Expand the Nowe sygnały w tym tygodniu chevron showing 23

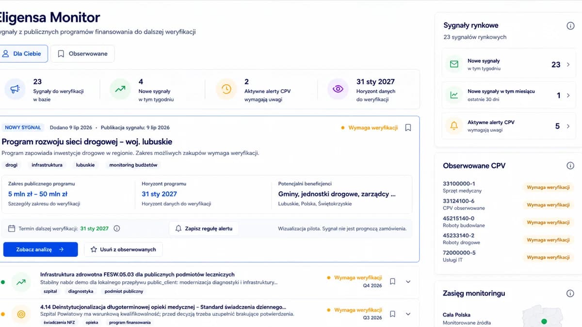pos(568,64)
